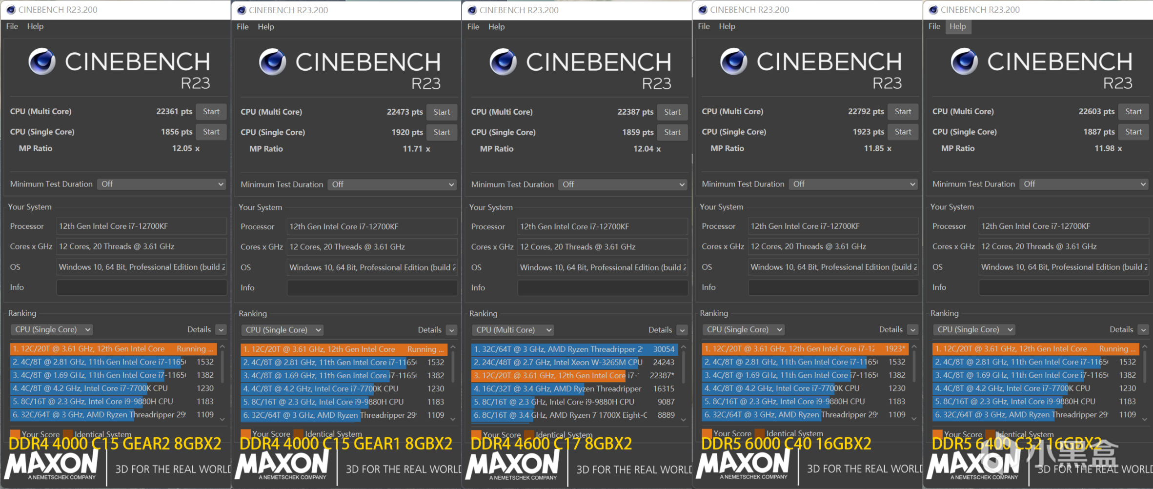Click the Info text field in 22387 pts window

tap(602, 288)
